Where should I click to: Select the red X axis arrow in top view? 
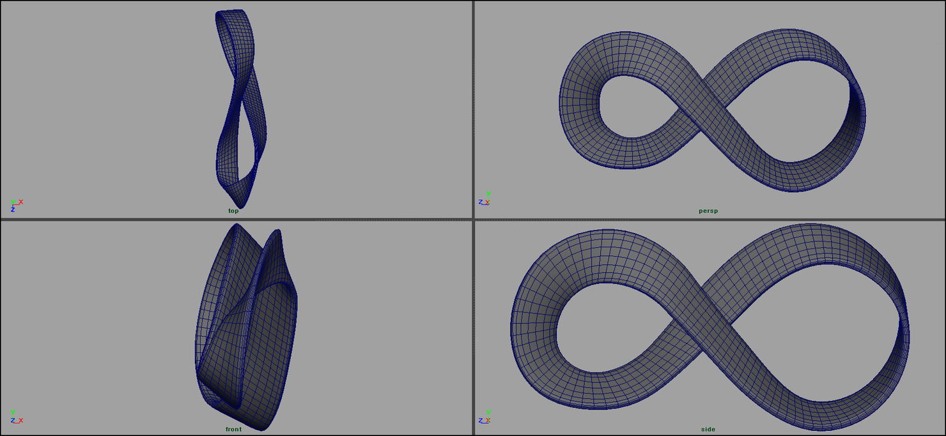pyautogui.click(x=20, y=202)
